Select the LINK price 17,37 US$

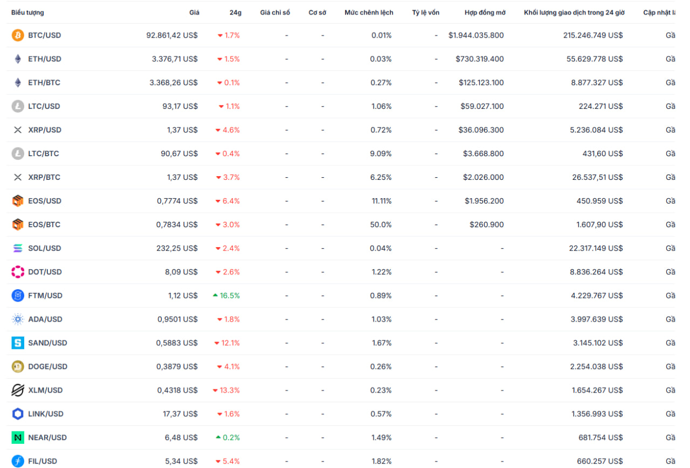181,414
